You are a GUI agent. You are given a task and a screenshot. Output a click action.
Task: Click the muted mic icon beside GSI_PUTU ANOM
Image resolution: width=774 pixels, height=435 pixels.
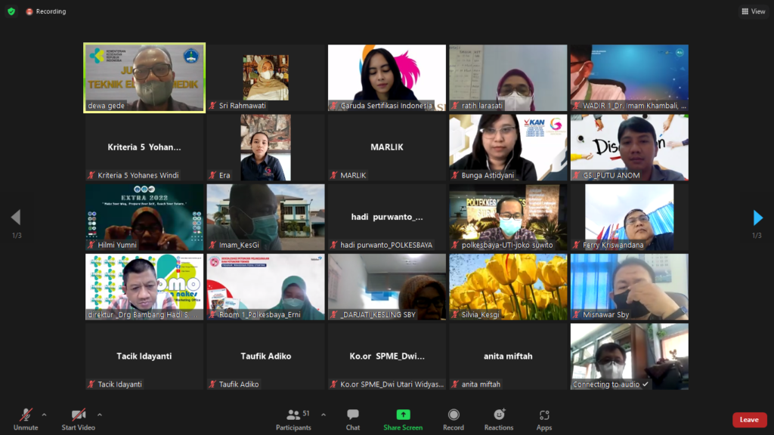pos(577,175)
